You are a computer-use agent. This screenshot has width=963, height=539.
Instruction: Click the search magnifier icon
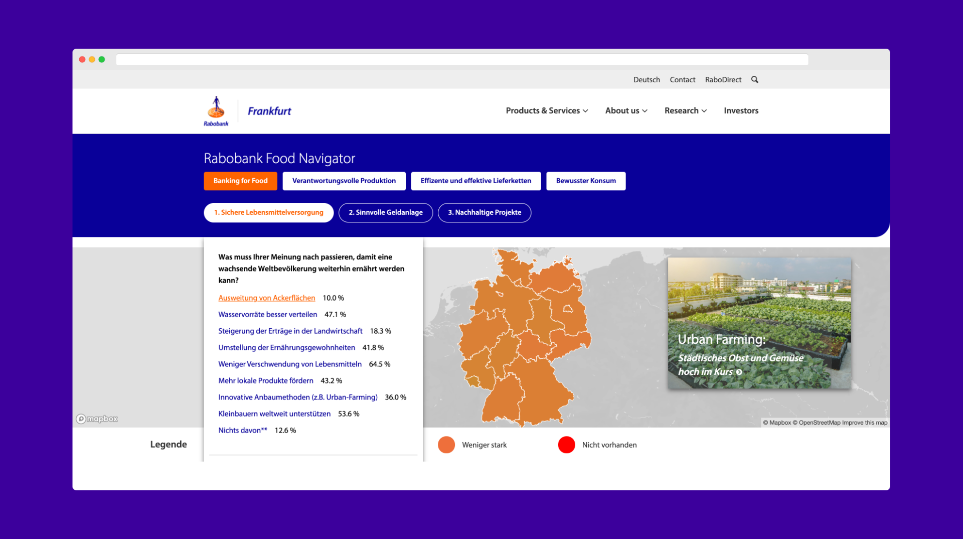(754, 79)
